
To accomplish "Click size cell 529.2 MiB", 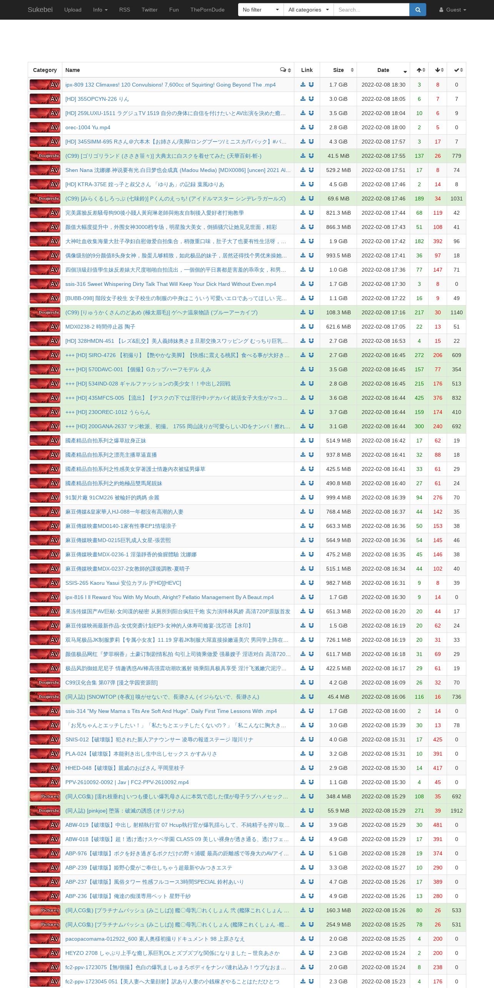I will pyautogui.click(x=338, y=170).
